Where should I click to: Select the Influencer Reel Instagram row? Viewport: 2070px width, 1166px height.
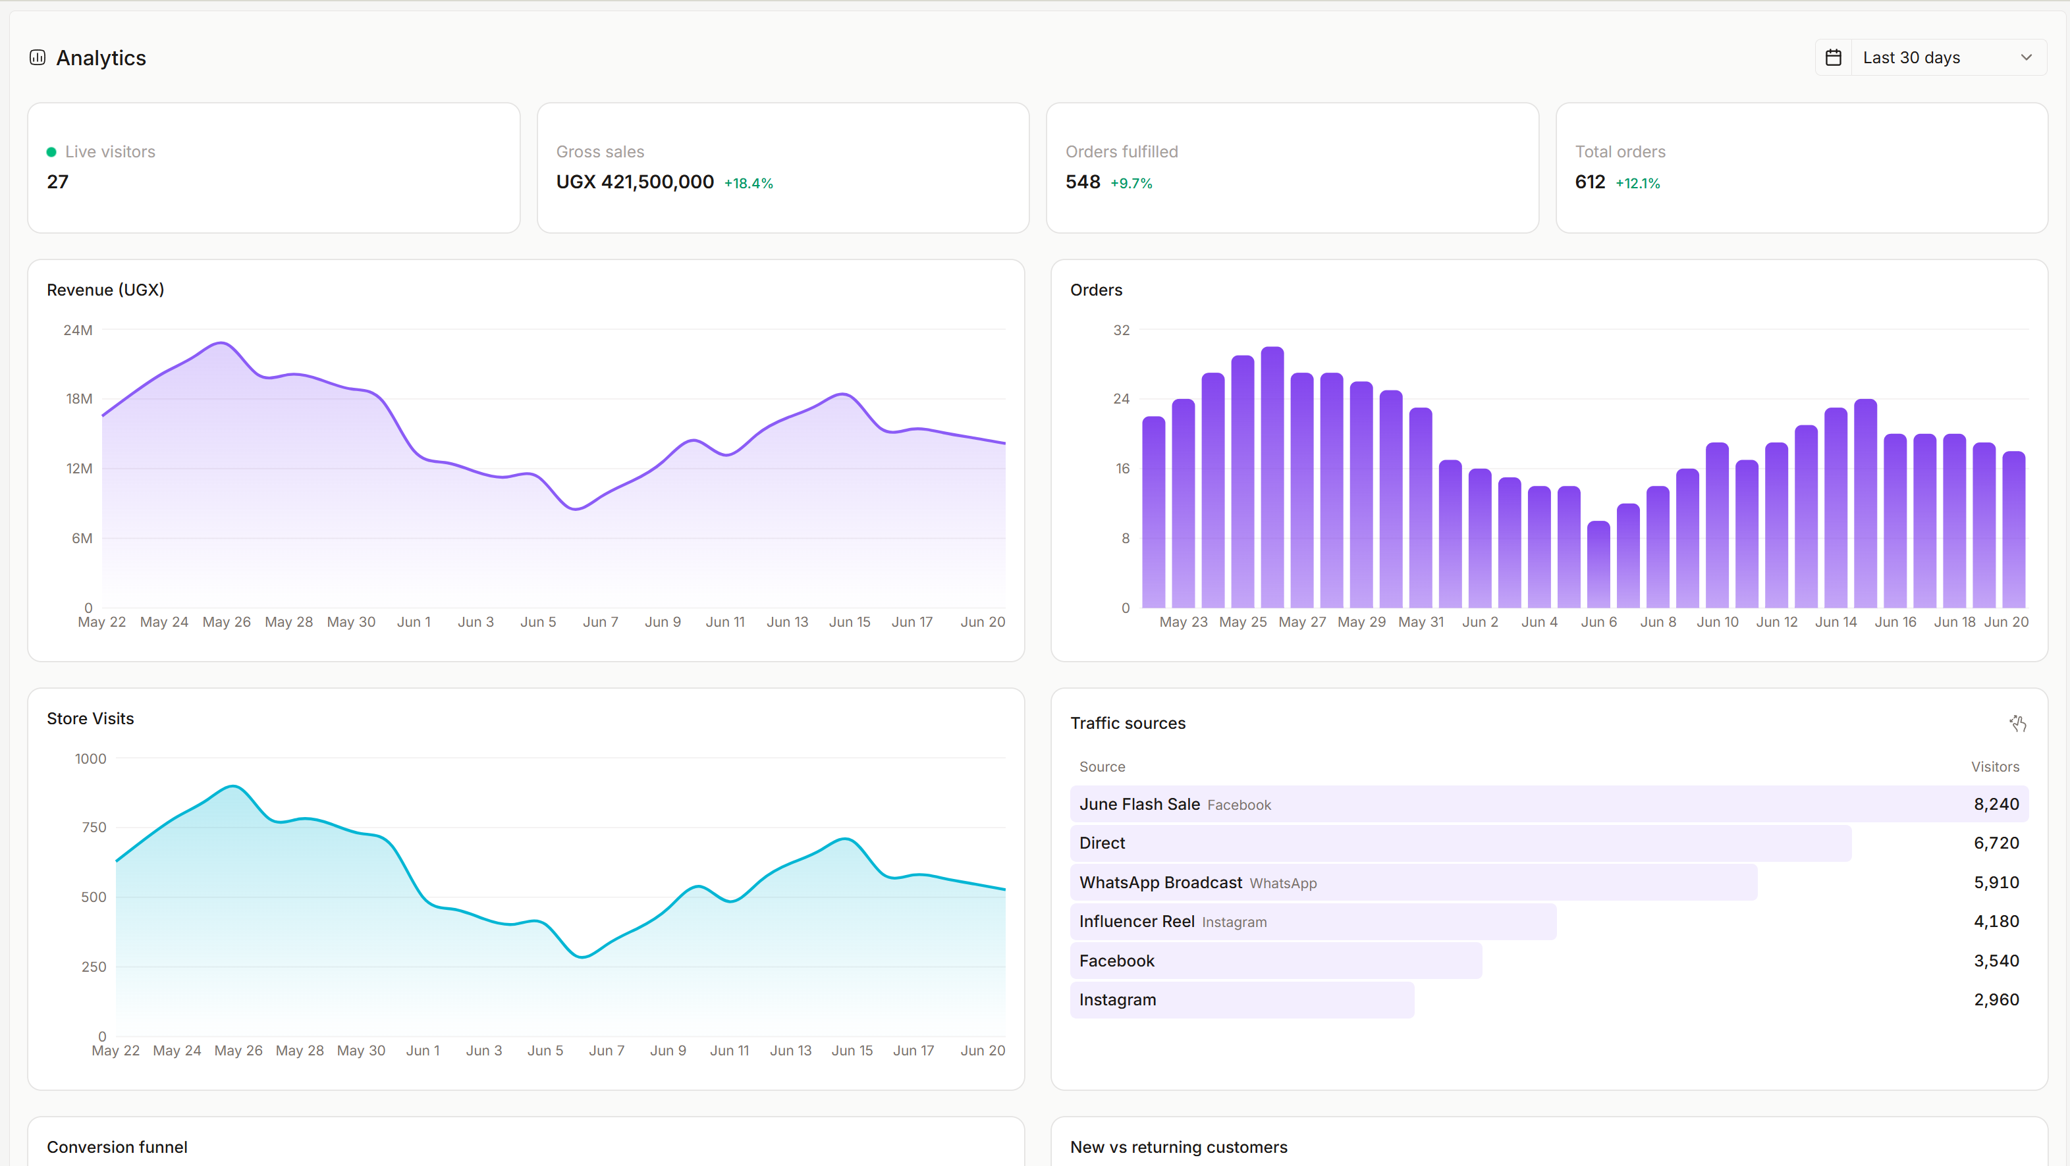[1549, 921]
